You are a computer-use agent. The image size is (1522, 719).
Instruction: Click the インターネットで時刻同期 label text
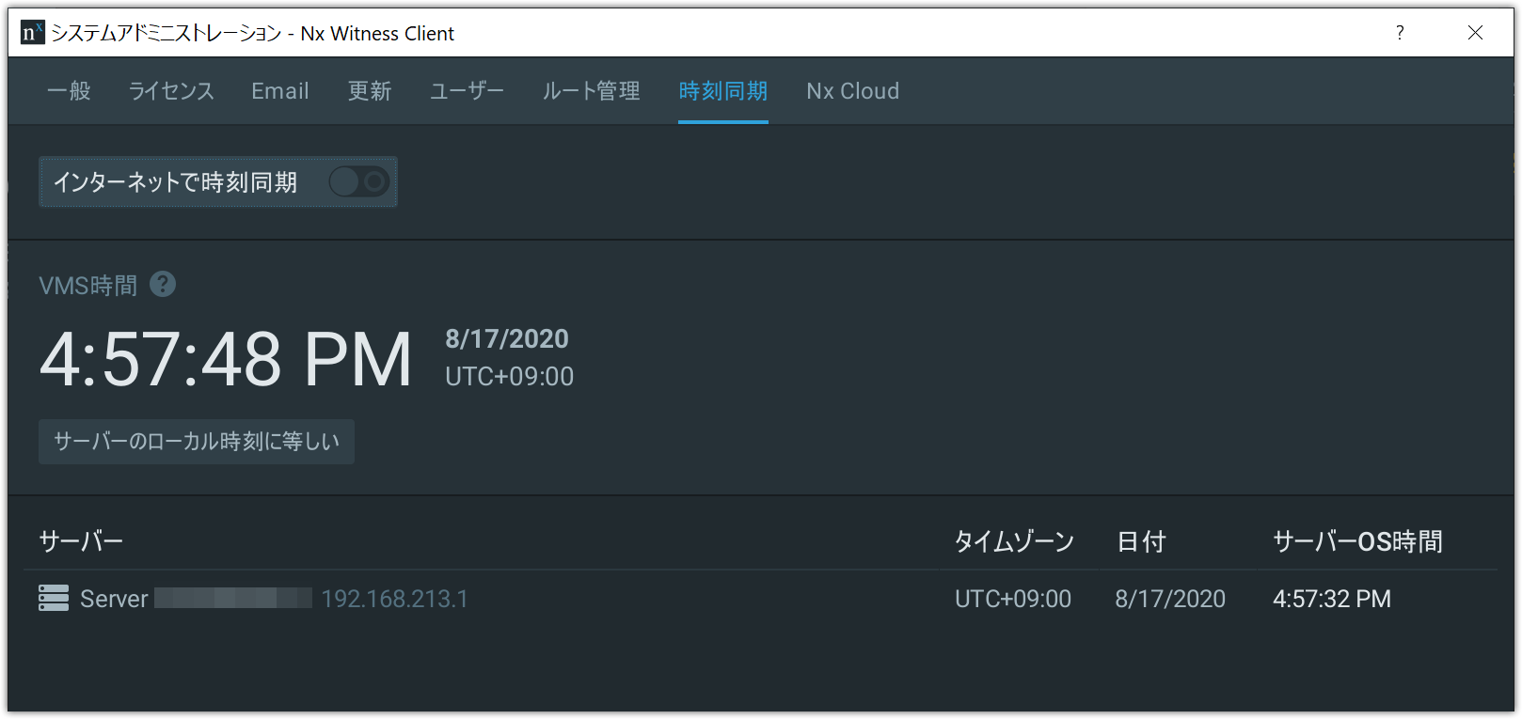[175, 181]
